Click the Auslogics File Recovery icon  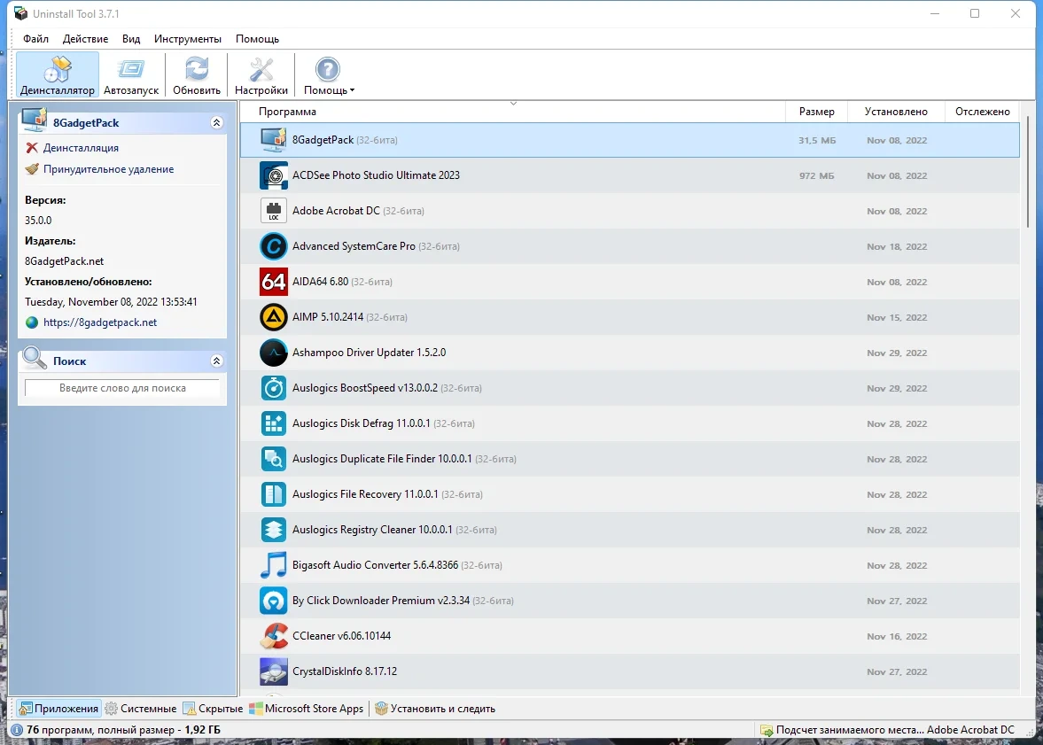pyautogui.click(x=274, y=494)
